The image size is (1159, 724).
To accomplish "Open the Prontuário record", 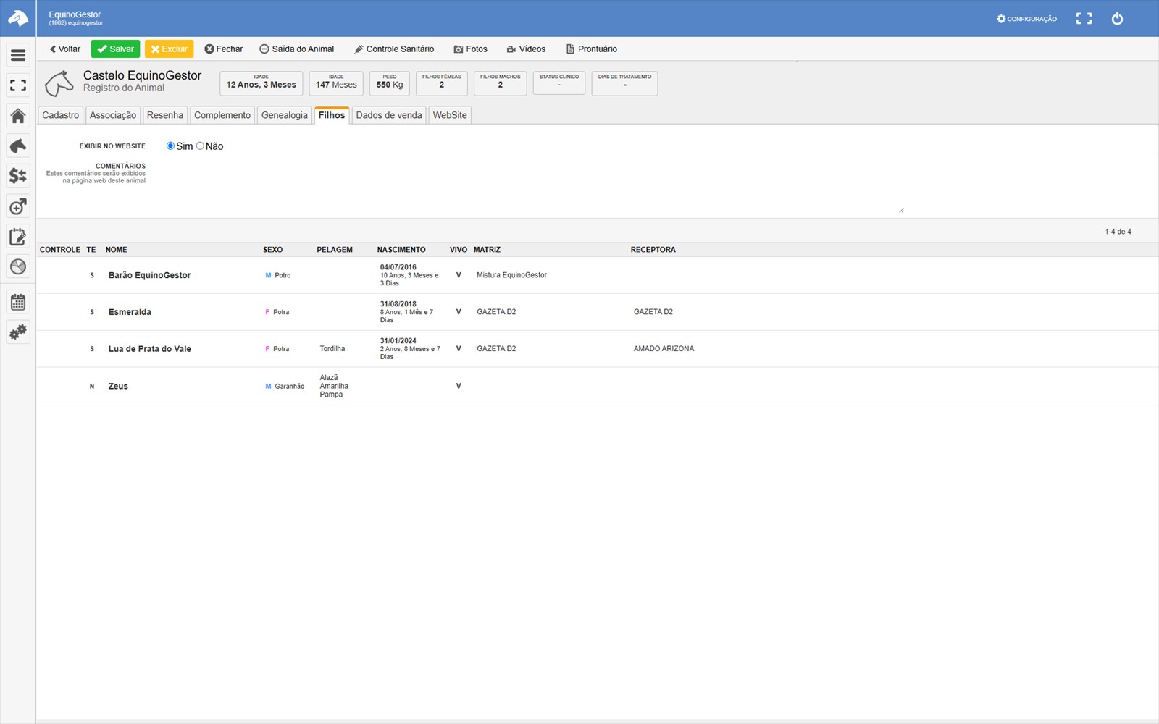I will (x=591, y=49).
